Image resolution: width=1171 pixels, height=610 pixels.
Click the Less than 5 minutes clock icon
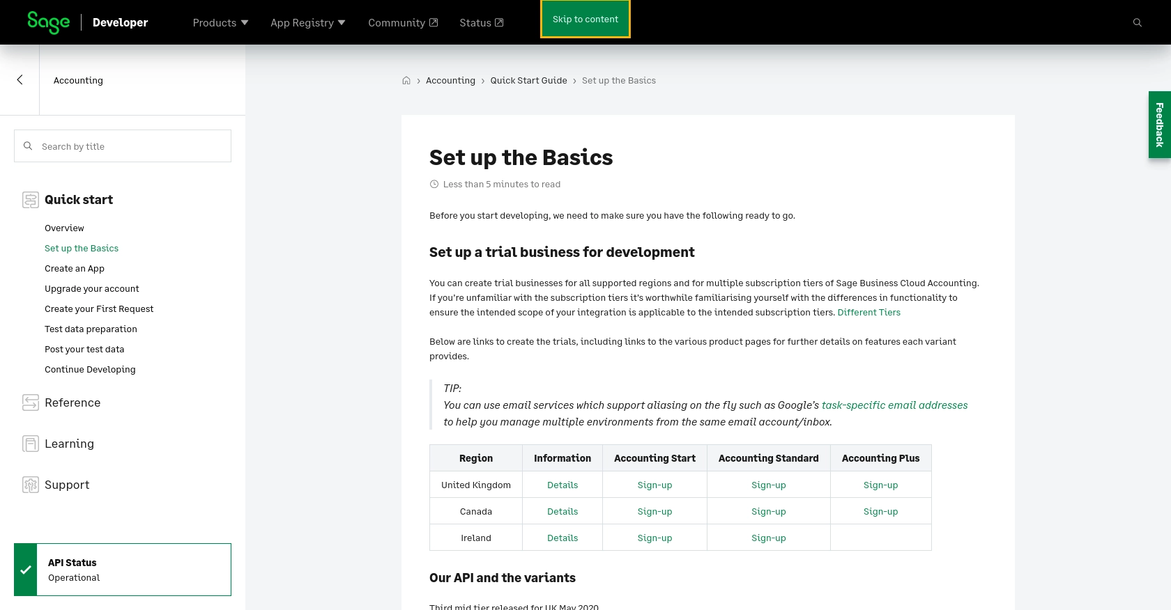(434, 185)
